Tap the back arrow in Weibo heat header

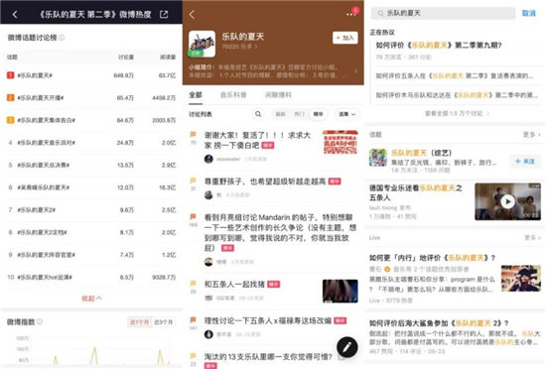click(x=15, y=14)
